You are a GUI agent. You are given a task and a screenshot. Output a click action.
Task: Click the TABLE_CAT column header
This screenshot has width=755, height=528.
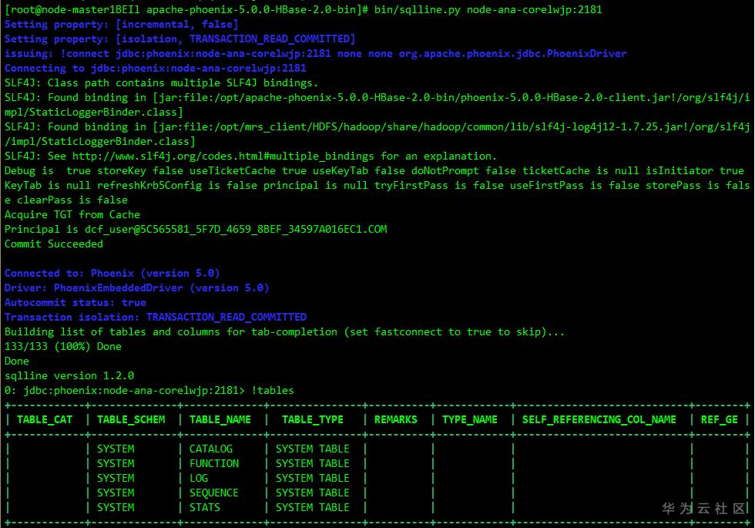tap(45, 419)
